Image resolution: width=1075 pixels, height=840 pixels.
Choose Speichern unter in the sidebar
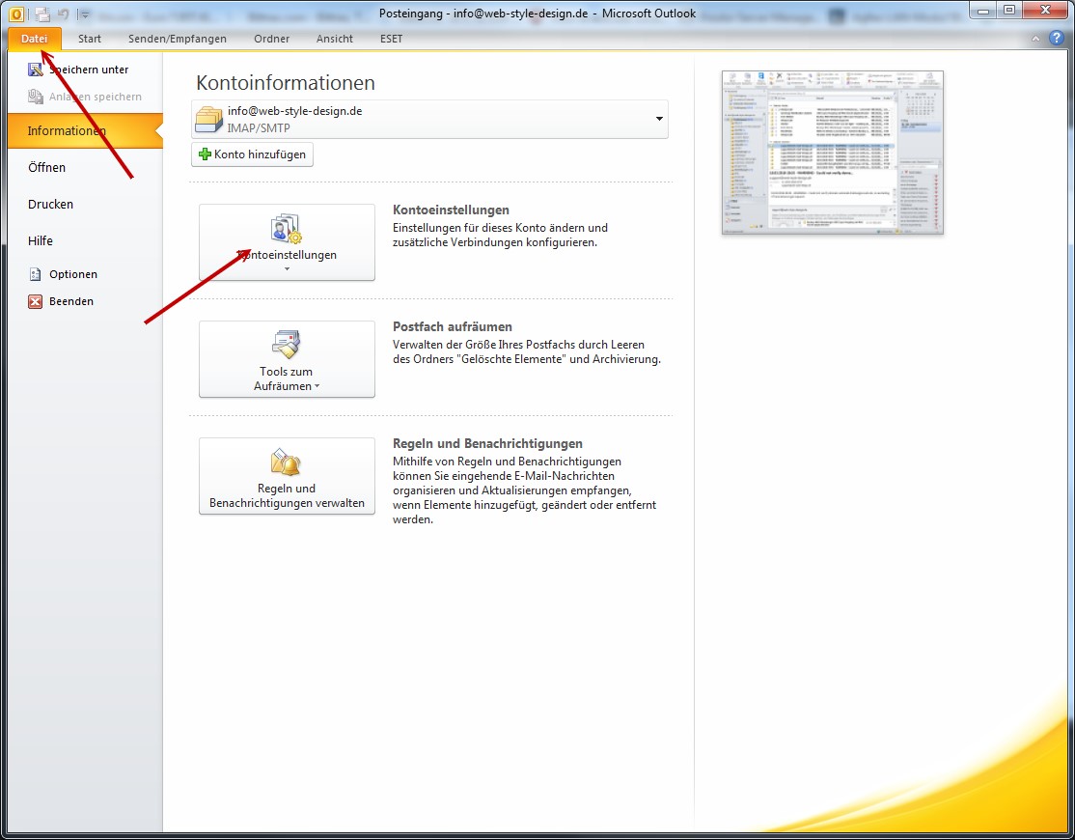point(78,70)
